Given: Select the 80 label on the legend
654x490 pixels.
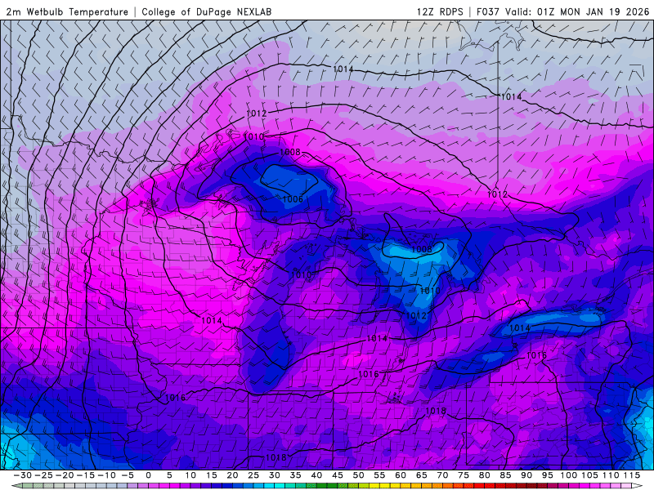Looking at the screenshot, I should coord(484,475).
